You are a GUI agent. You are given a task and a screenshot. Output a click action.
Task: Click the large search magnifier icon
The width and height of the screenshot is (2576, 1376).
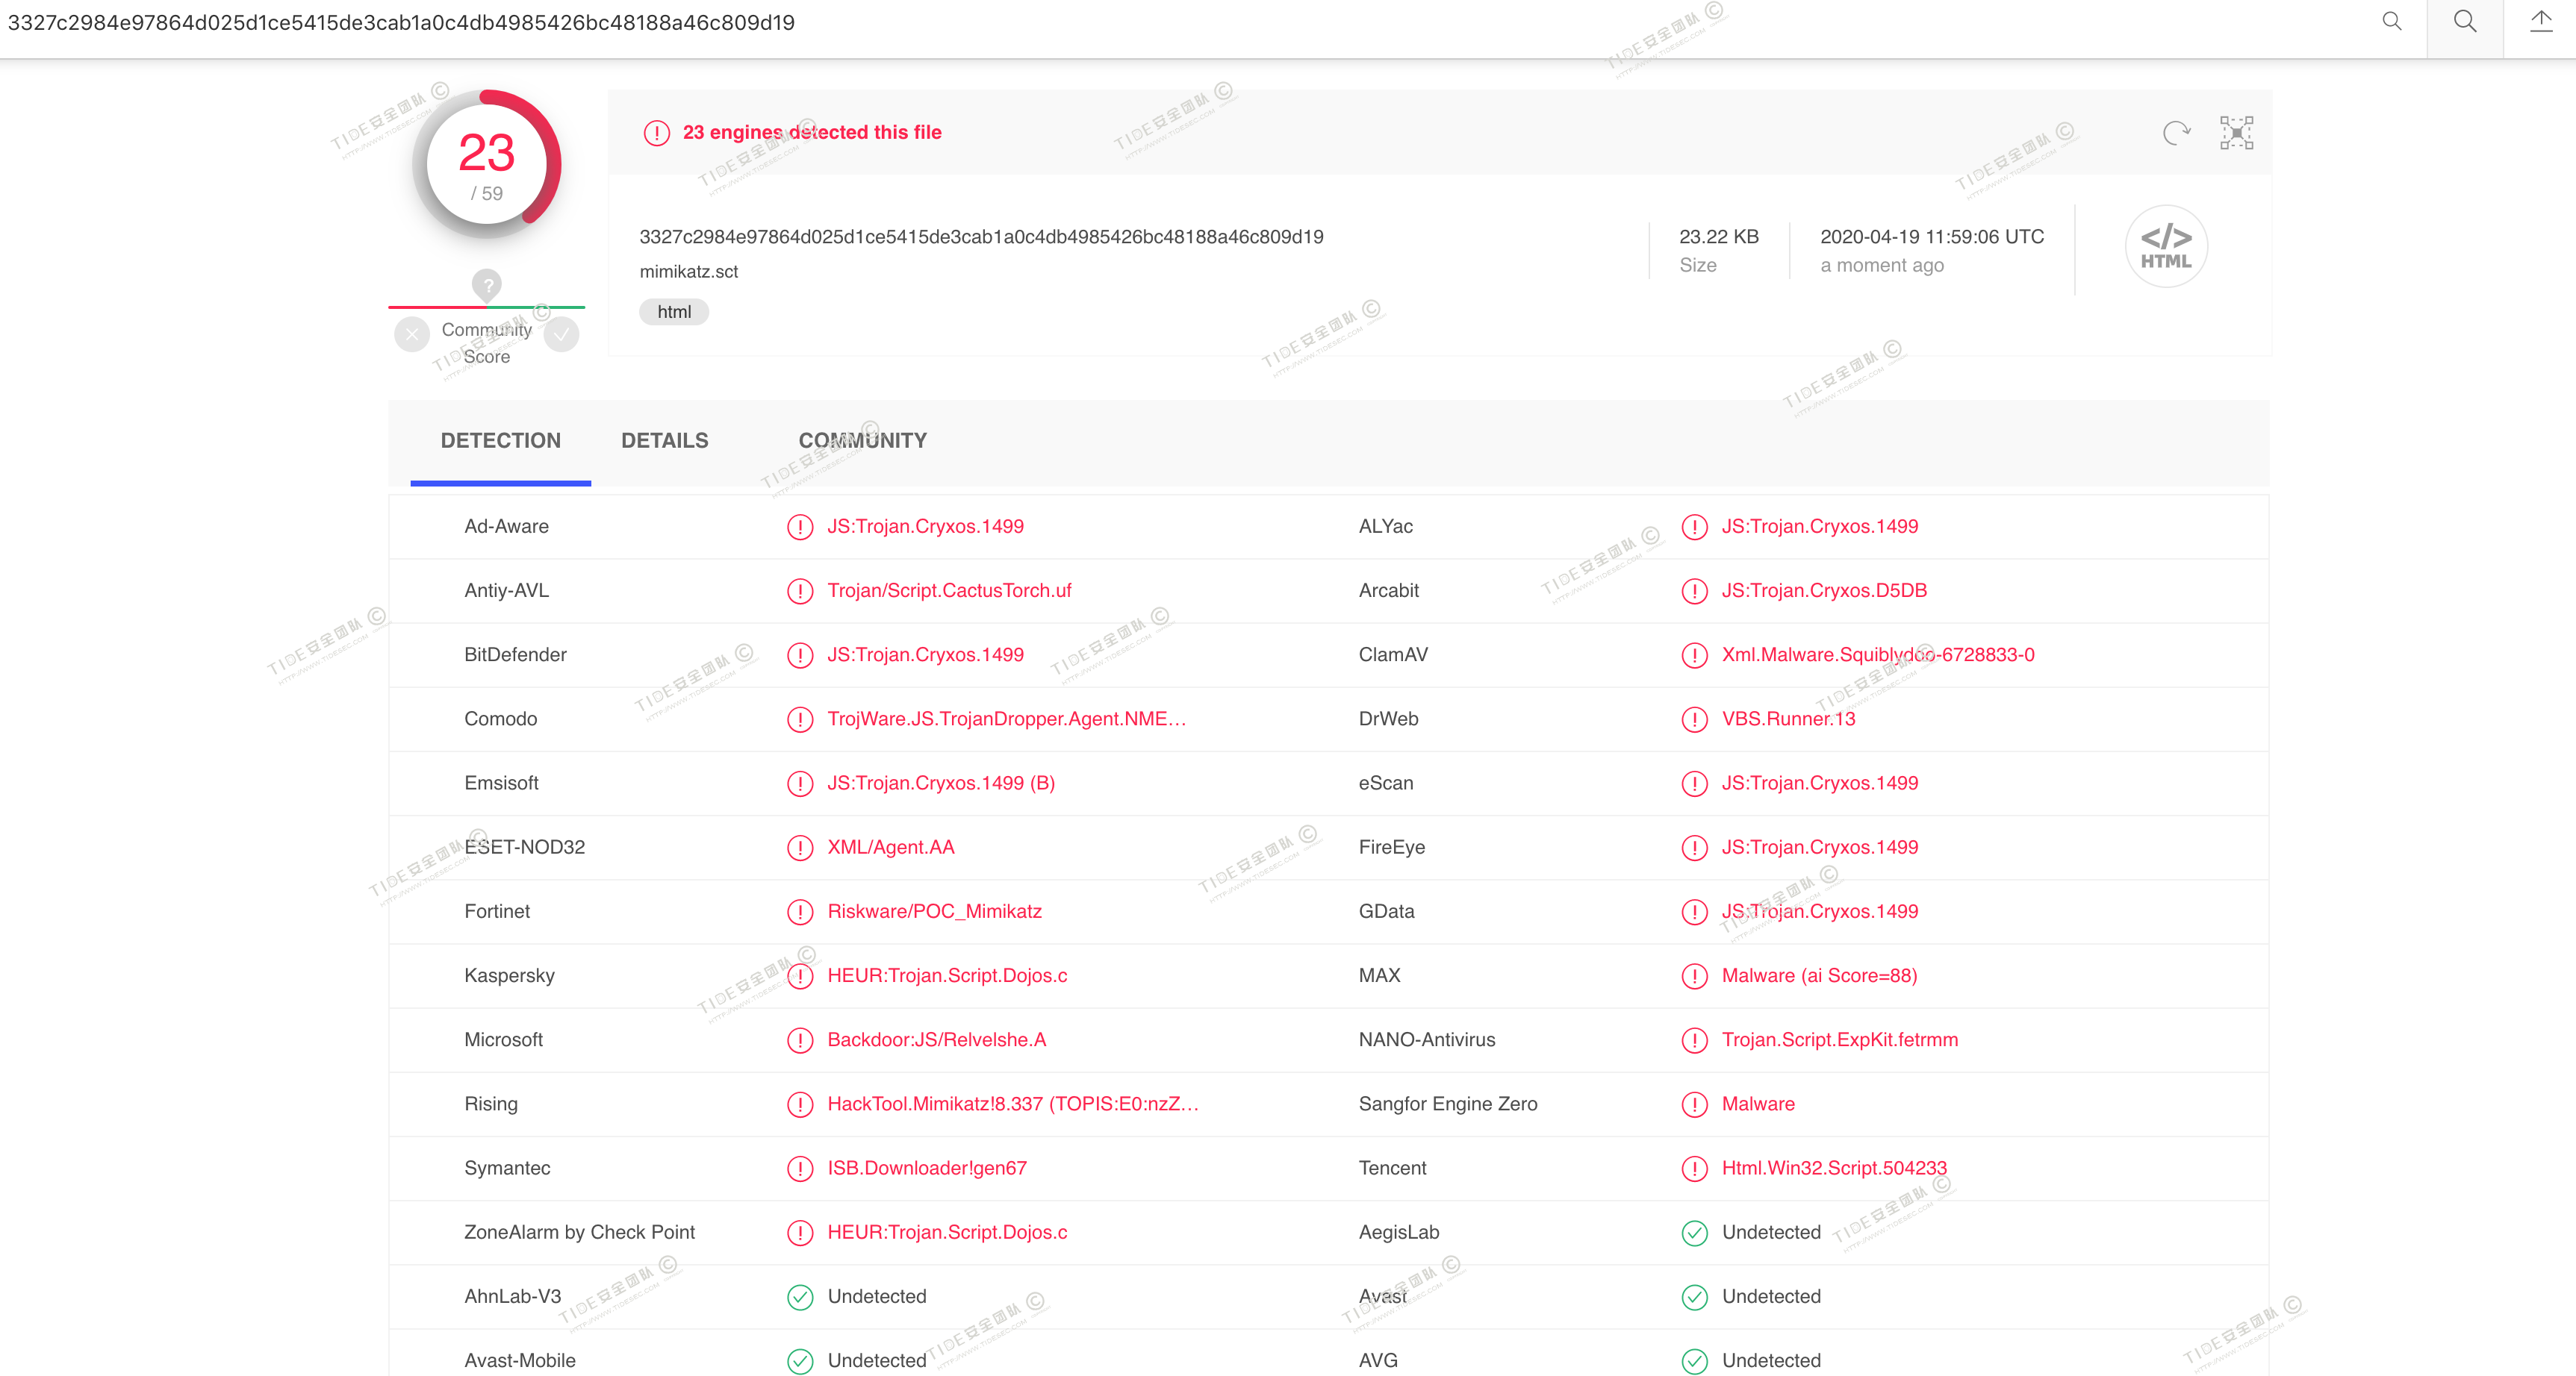[2465, 22]
